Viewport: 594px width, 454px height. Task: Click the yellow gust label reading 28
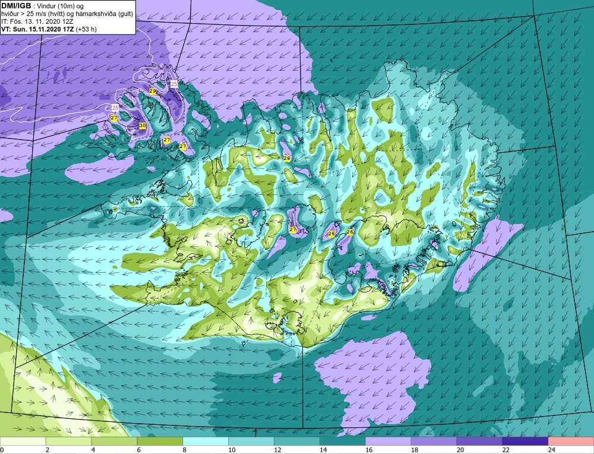(x=287, y=158)
